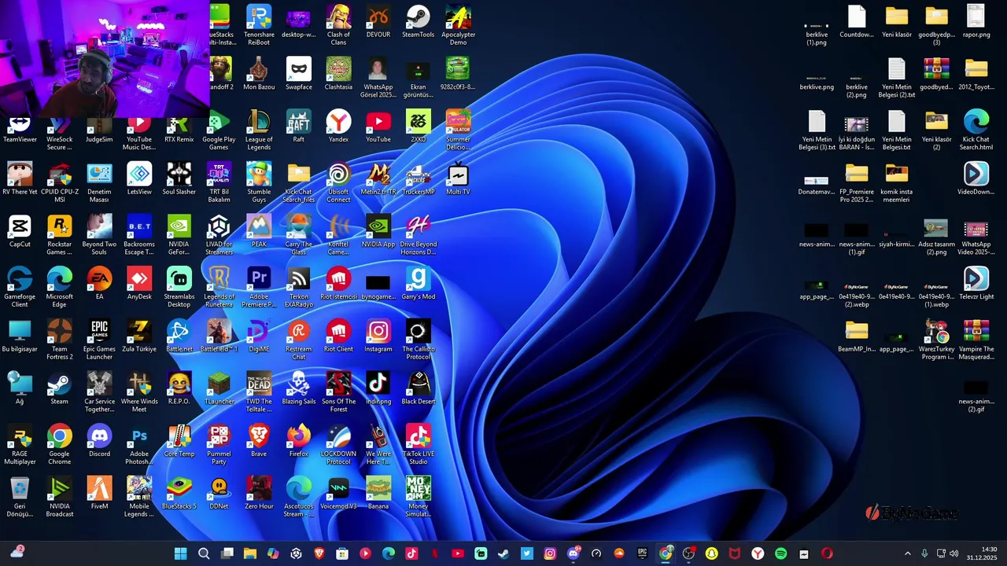Open the Core Temp shortcut
The width and height of the screenshot is (1007, 566).
pos(179,441)
